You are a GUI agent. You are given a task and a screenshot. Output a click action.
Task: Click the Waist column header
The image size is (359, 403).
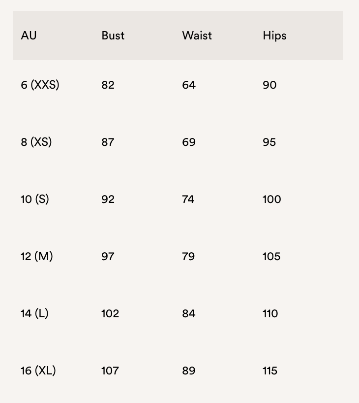point(197,35)
